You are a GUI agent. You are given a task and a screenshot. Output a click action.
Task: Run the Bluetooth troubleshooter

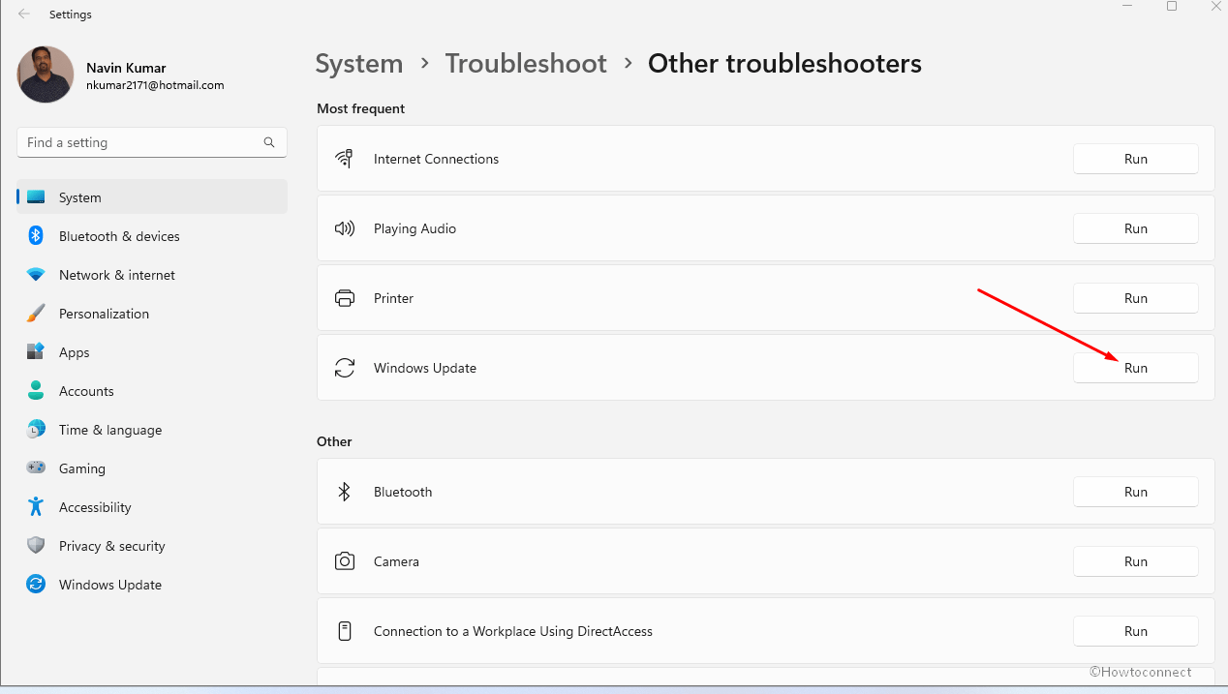click(x=1136, y=492)
